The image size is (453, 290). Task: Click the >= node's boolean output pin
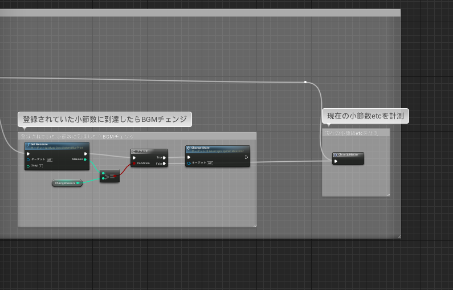point(115,176)
